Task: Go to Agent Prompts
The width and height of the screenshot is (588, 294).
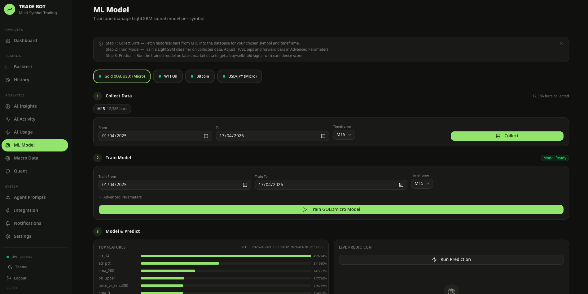Action: (x=35, y=198)
